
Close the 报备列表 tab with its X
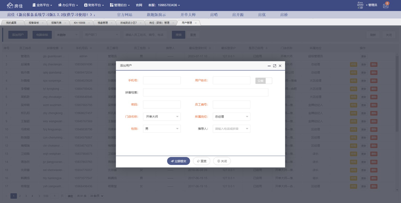(x=65, y=23)
